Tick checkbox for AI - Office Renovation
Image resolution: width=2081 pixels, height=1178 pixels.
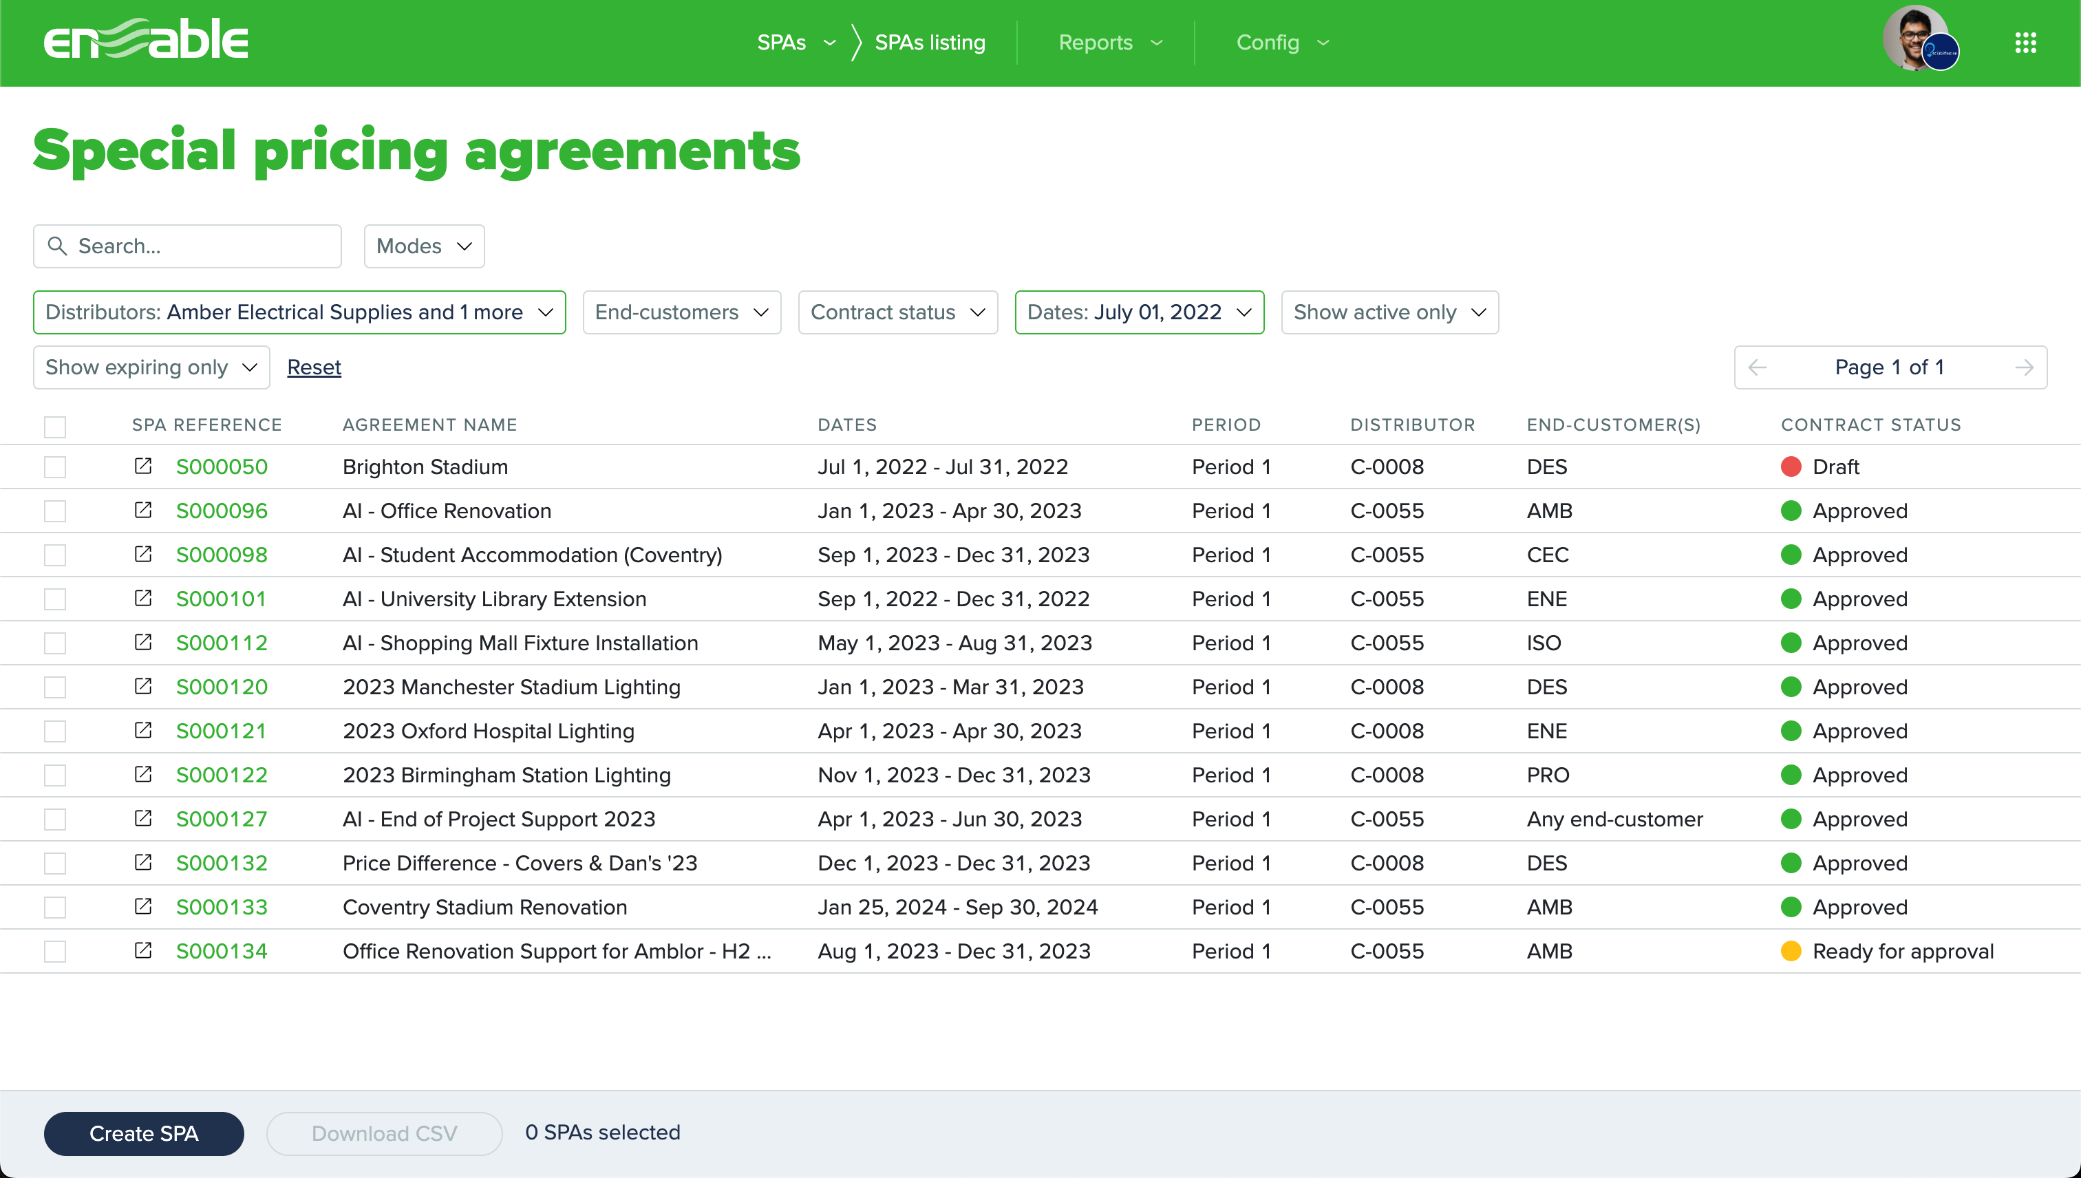pos(55,511)
